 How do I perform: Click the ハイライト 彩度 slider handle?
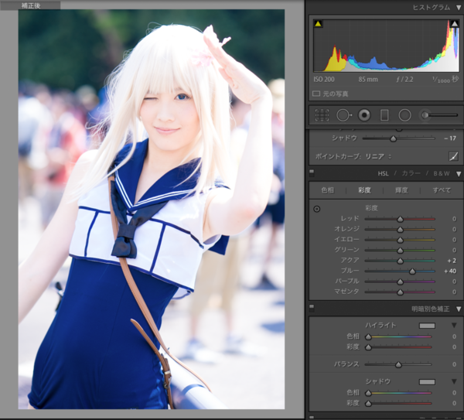click(x=368, y=347)
